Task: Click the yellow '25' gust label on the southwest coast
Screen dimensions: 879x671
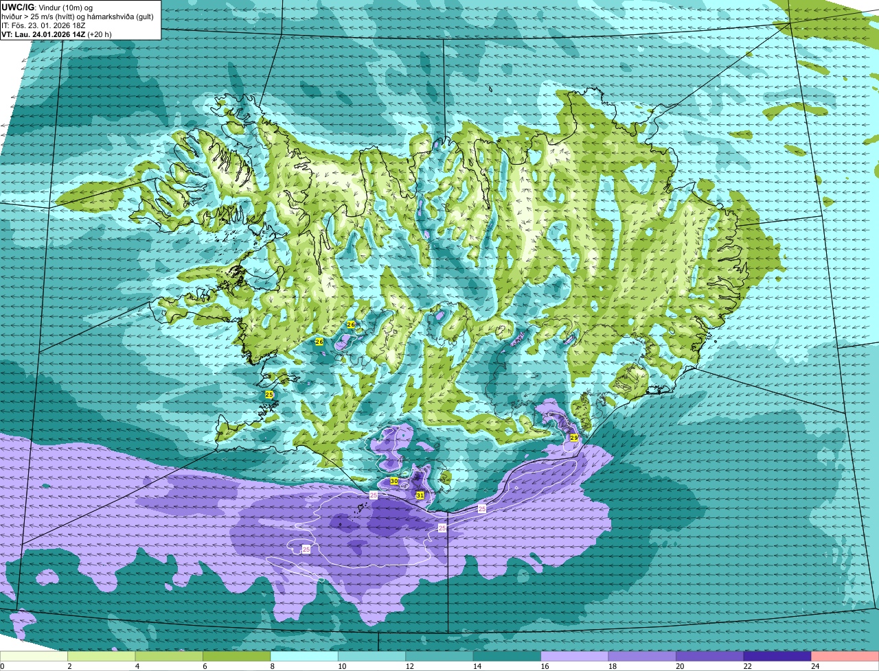Action: coord(269,395)
